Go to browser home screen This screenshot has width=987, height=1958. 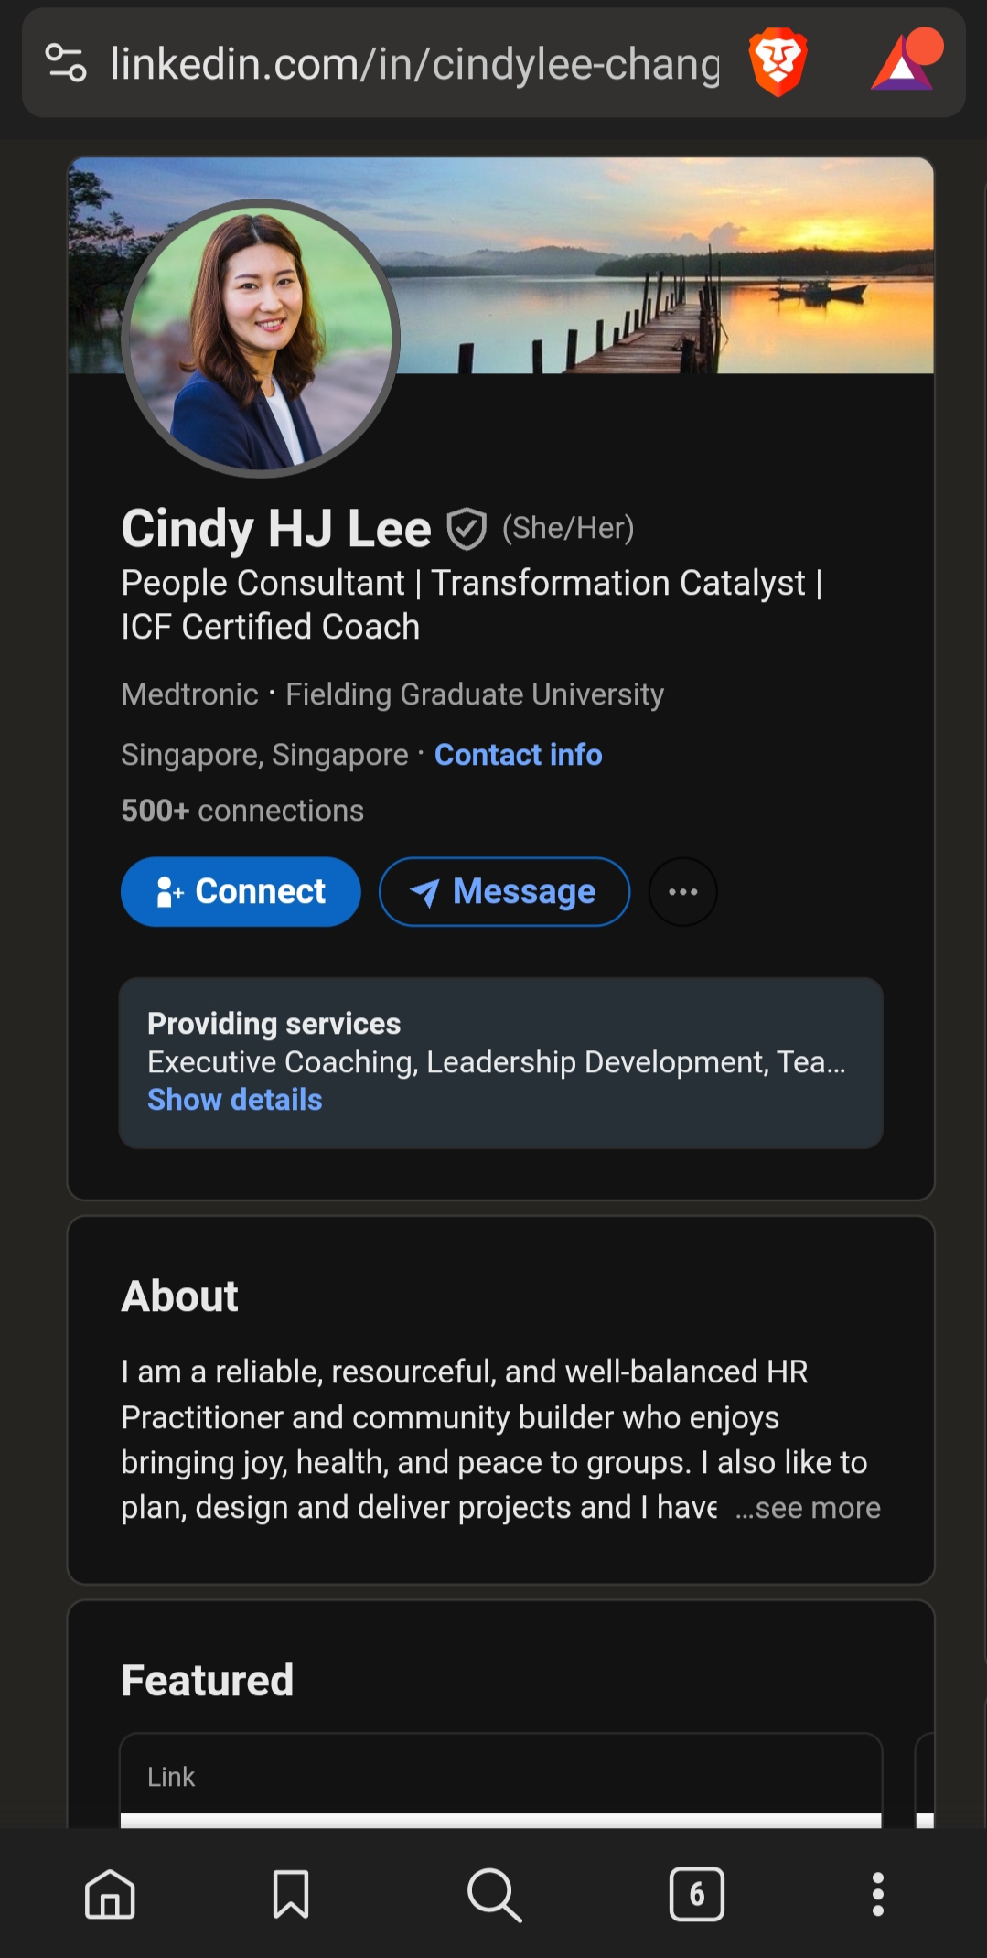(x=110, y=1893)
